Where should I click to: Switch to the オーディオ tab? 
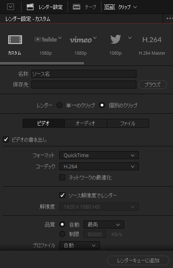pyautogui.click(x=86, y=123)
